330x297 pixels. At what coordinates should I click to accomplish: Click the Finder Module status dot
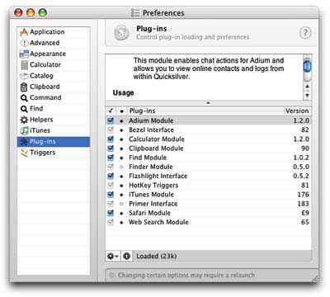(x=121, y=167)
